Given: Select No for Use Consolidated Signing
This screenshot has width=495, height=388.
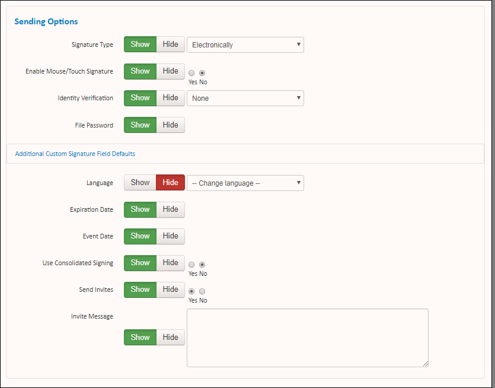Looking at the screenshot, I should tap(202, 264).
